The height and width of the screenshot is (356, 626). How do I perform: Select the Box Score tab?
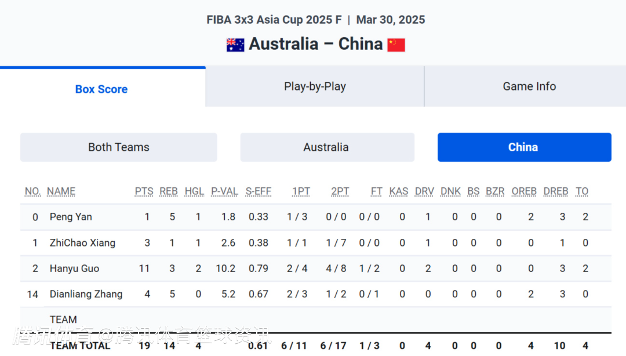(x=101, y=89)
